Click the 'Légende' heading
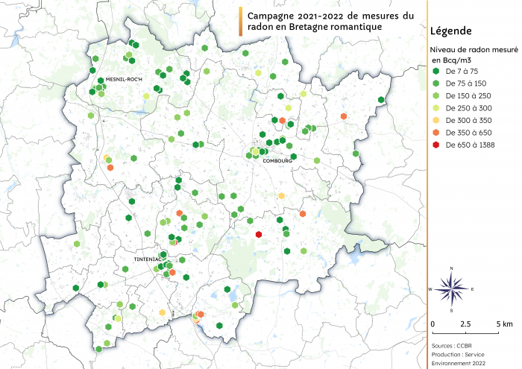The height and width of the screenshot is (369, 522). pos(450,31)
